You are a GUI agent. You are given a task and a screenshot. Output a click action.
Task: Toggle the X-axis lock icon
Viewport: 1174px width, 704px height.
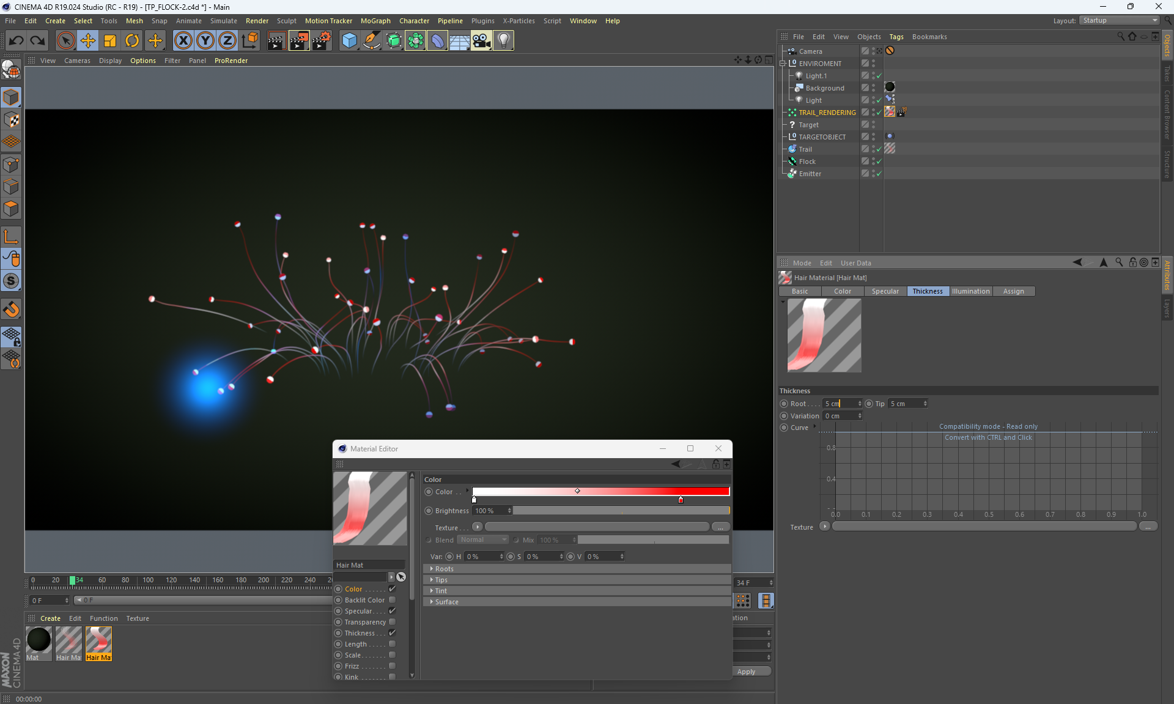tap(183, 41)
